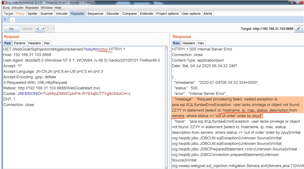This screenshot has height=169, width=304.
Task: Open the Window menu
Action: pos(47,7)
